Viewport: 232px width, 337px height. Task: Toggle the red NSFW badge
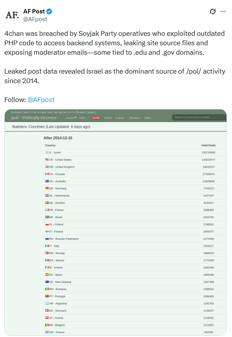click(96, 118)
